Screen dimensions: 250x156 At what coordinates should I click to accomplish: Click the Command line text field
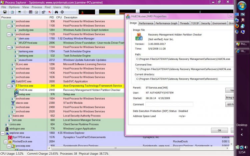point(184,69)
